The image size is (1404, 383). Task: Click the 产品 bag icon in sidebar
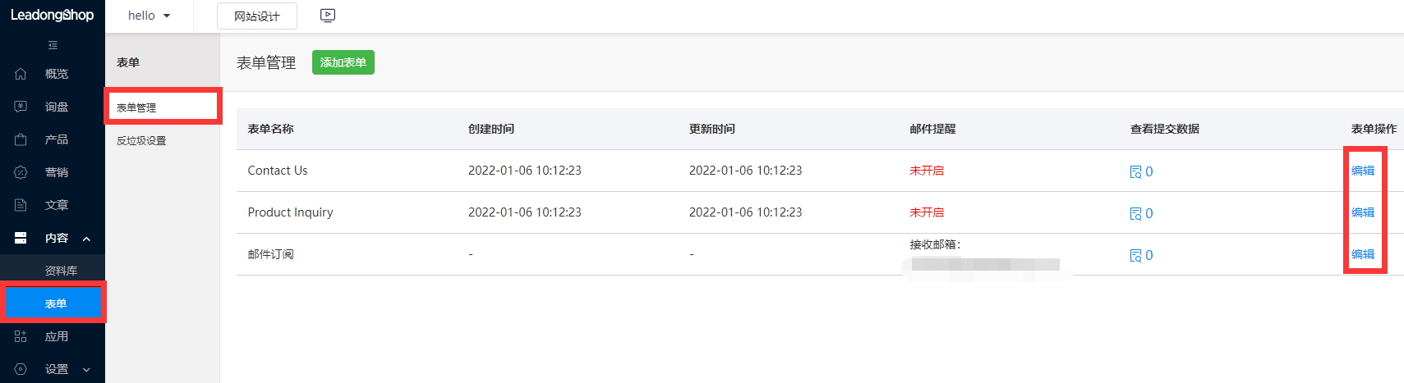[x=21, y=139]
